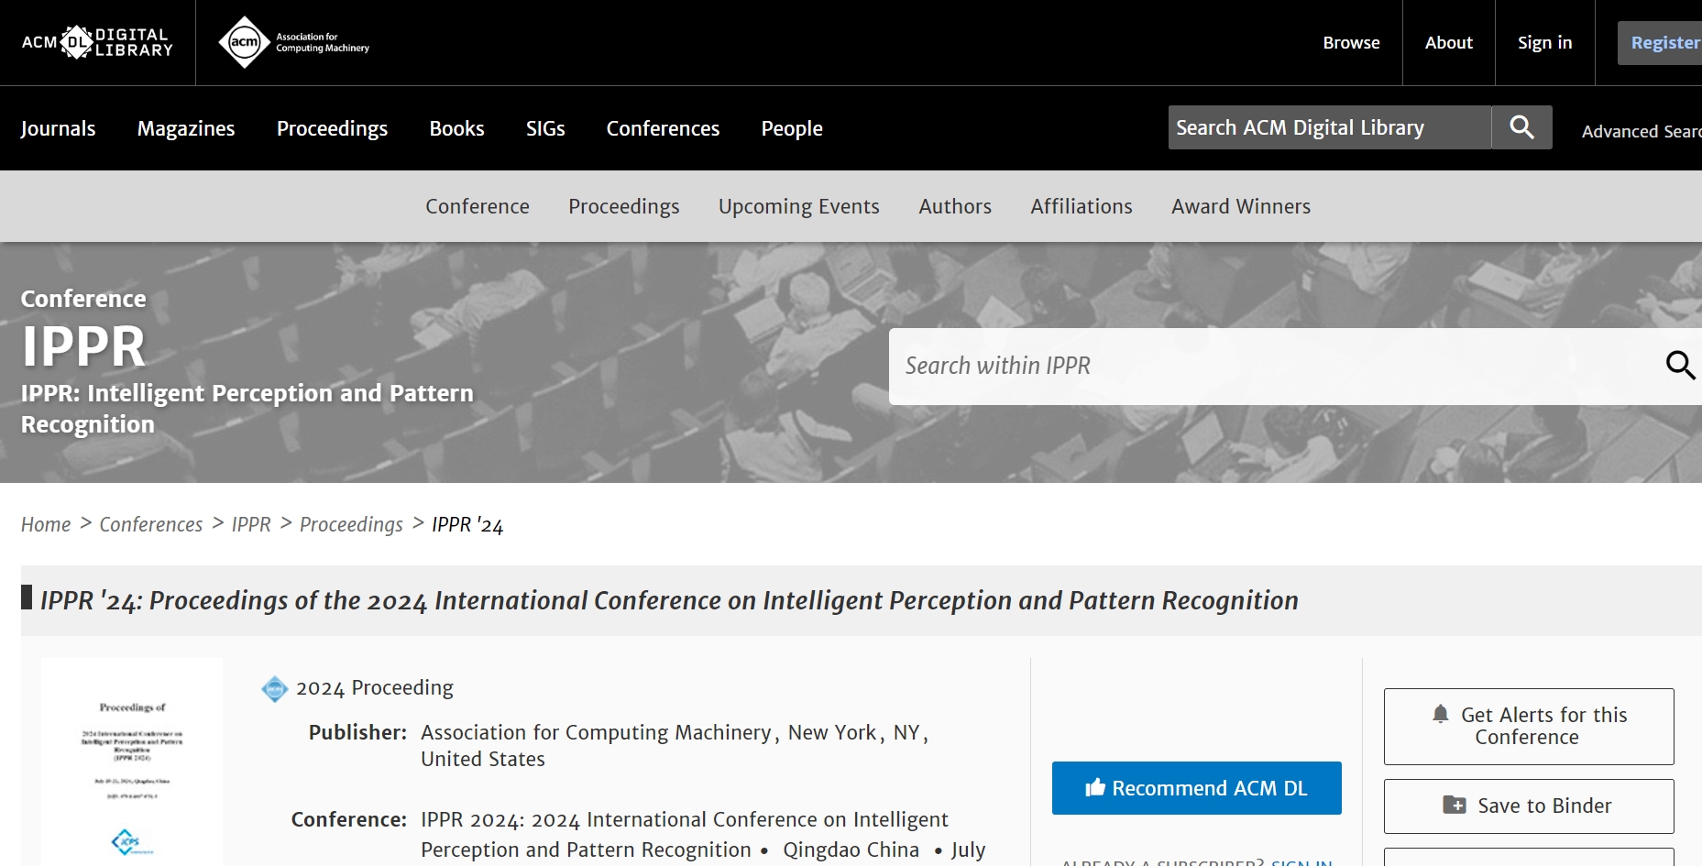Click the ICPS badge icon beside 2024 Proceeding

point(274,688)
